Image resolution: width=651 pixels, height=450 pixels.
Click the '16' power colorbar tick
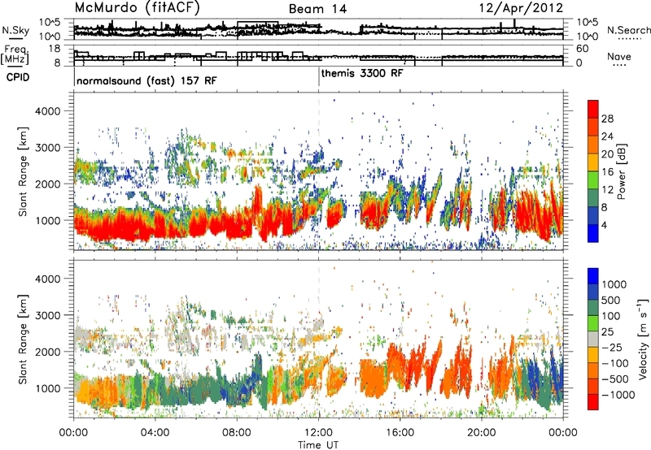pos(606,171)
